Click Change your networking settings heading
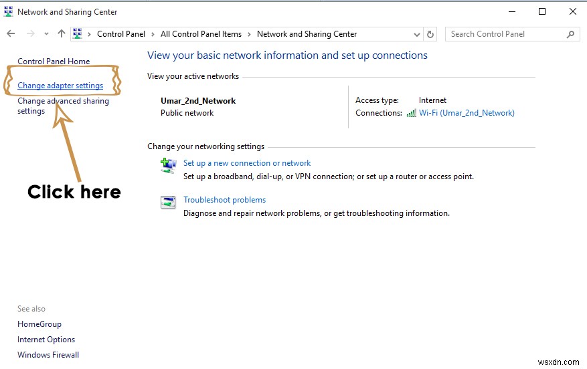587x369 pixels. tap(205, 146)
